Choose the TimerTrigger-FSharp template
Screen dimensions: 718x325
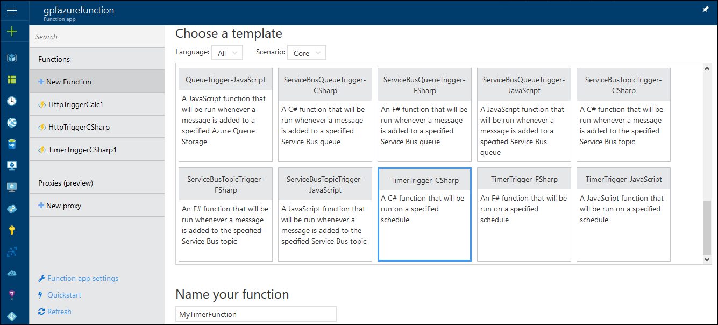tap(524, 214)
